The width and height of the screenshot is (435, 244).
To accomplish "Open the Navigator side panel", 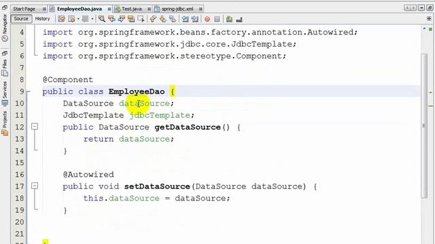I will 5,28.
